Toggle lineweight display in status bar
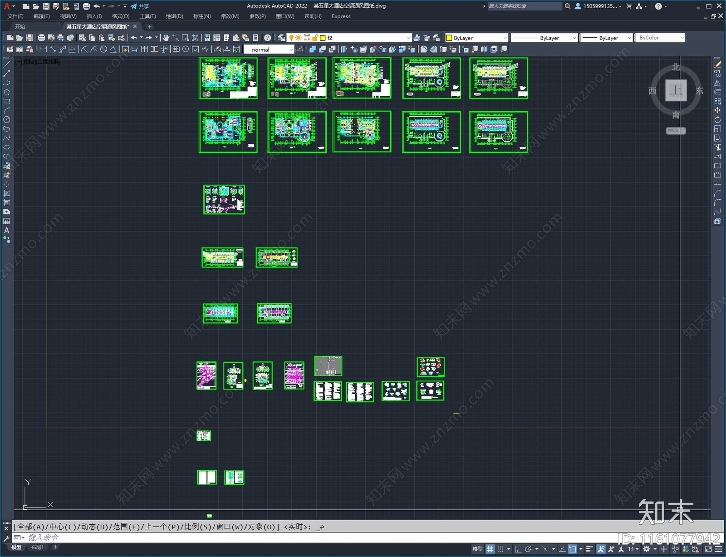This screenshot has height=557, width=726. (x=590, y=549)
